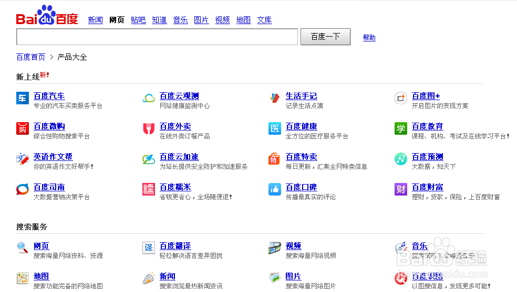Screen dimensions: 517x292
Task: Open the 文库 tab
Action: 264,20
